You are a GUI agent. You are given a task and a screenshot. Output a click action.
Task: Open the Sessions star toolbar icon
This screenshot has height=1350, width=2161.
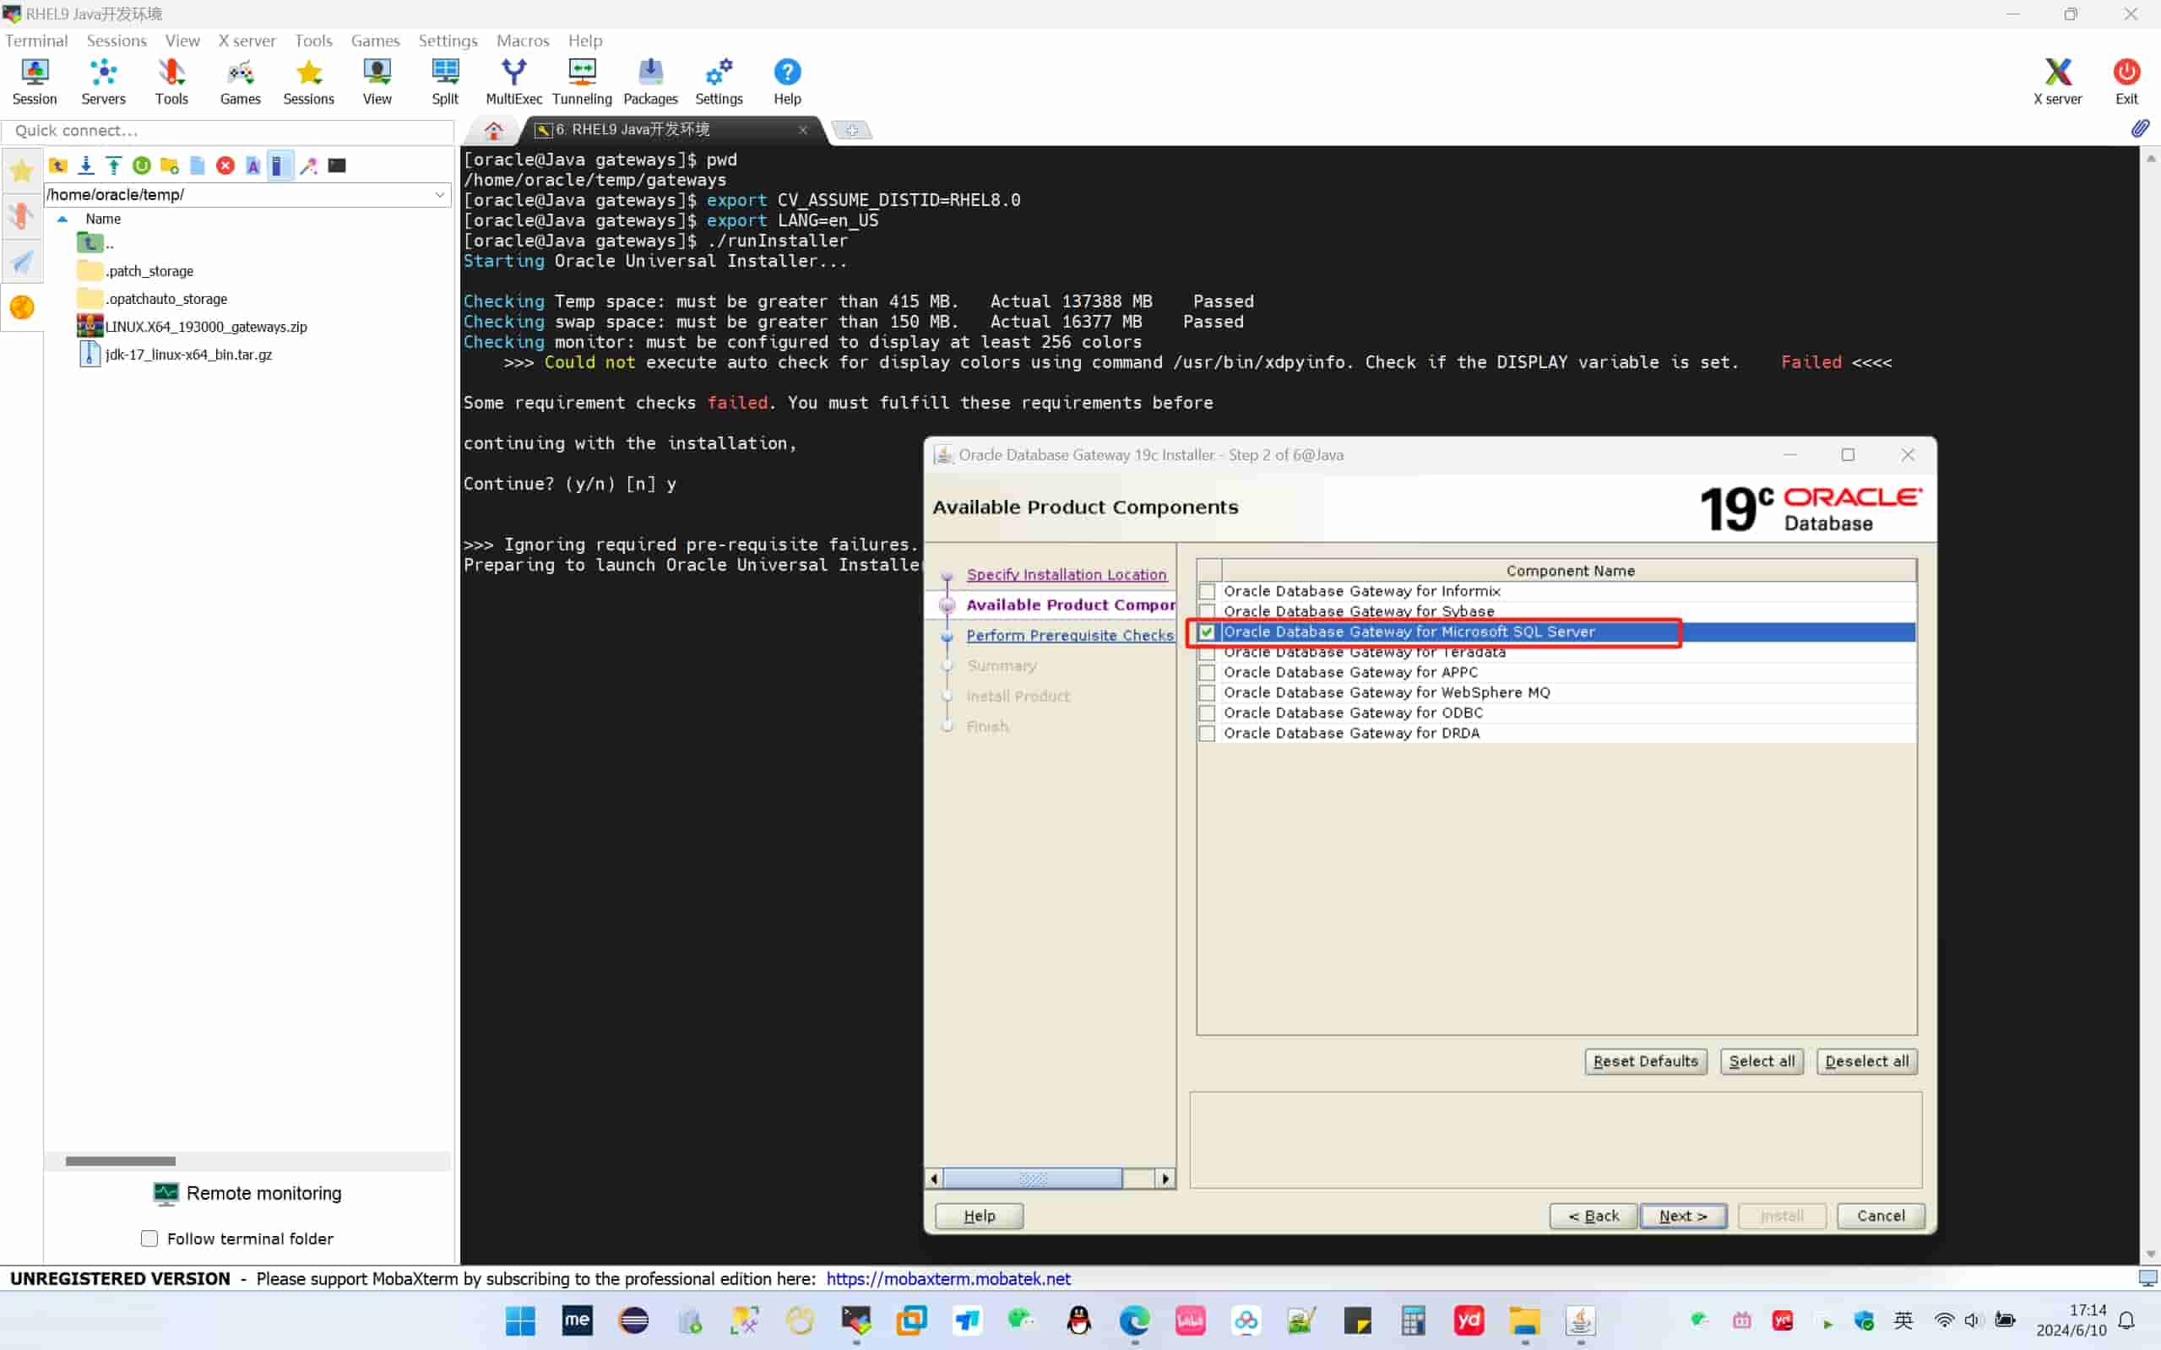point(308,81)
